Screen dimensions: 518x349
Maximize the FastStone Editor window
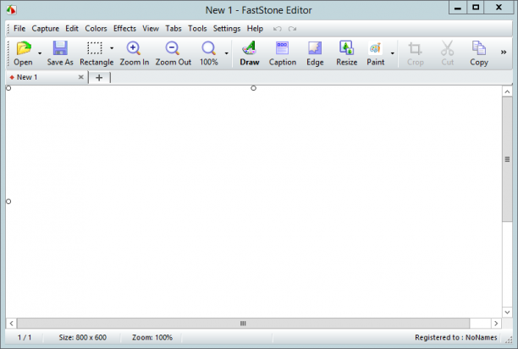[x=476, y=8]
